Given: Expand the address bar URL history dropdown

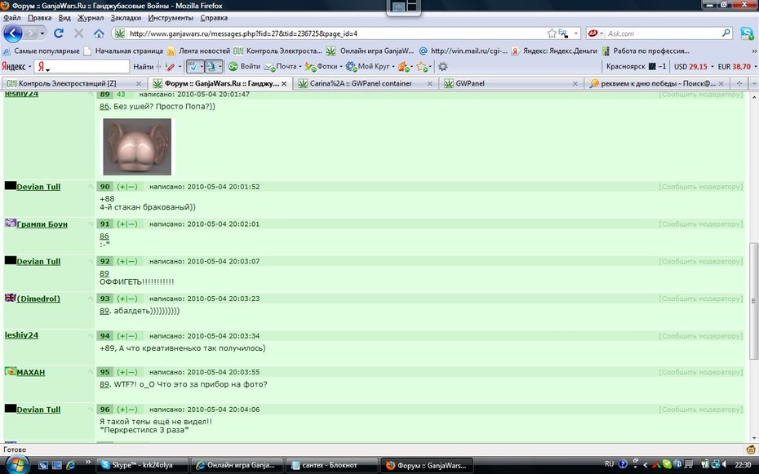Looking at the screenshot, I should coord(576,33).
